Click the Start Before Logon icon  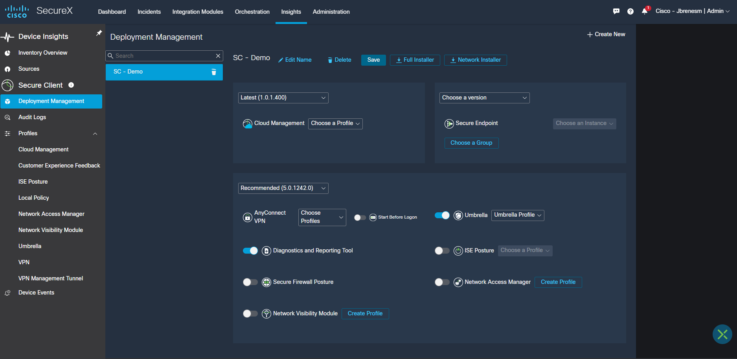pyautogui.click(x=373, y=217)
